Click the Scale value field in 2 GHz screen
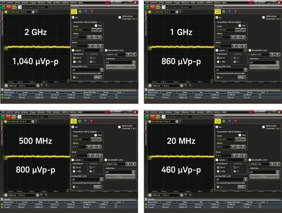The image size is (282, 213). click(x=82, y=30)
